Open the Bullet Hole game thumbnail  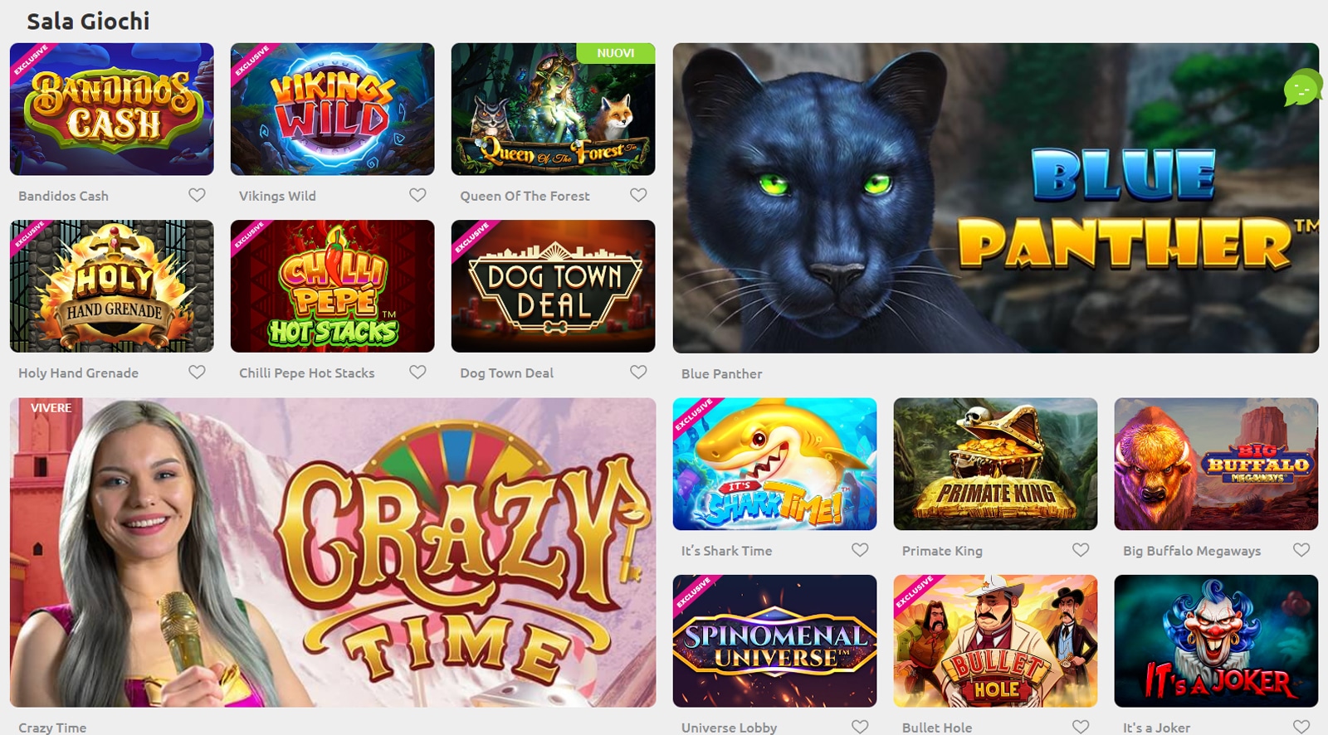coord(995,641)
